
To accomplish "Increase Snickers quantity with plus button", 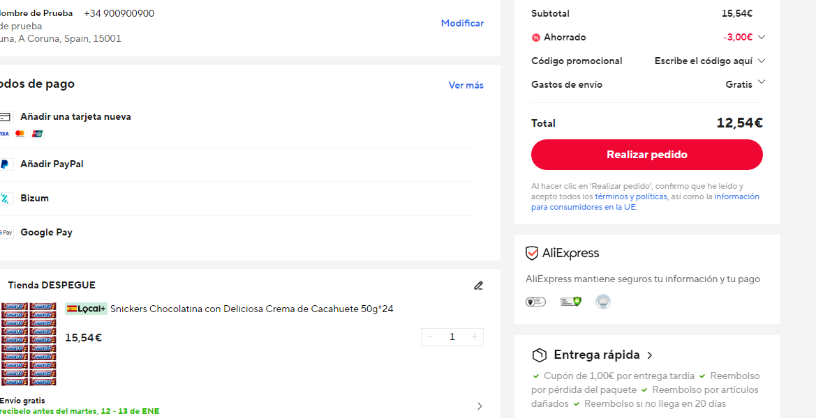I will 475,337.
